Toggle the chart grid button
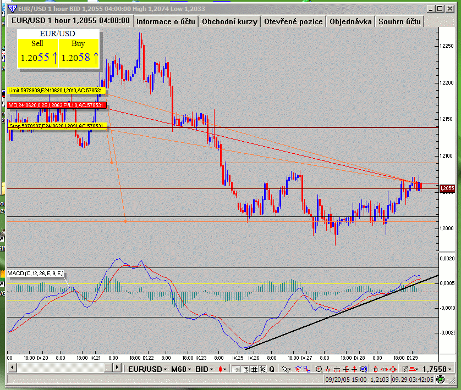This screenshot has width=461, height=390. tap(254, 369)
